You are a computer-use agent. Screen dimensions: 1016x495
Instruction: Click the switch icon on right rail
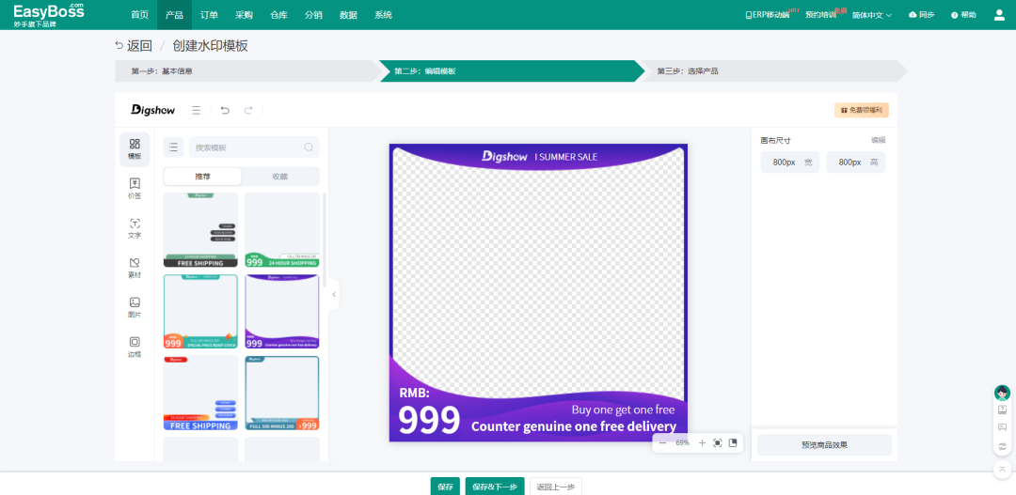(x=1003, y=445)
